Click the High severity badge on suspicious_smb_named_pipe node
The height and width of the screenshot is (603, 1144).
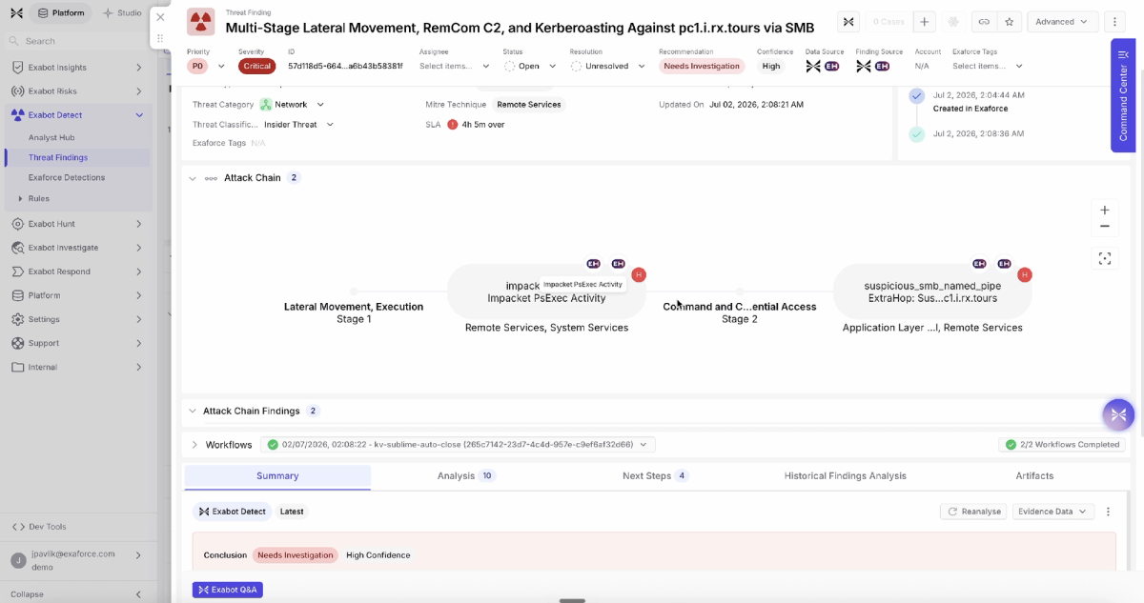tap(1025, 274)
